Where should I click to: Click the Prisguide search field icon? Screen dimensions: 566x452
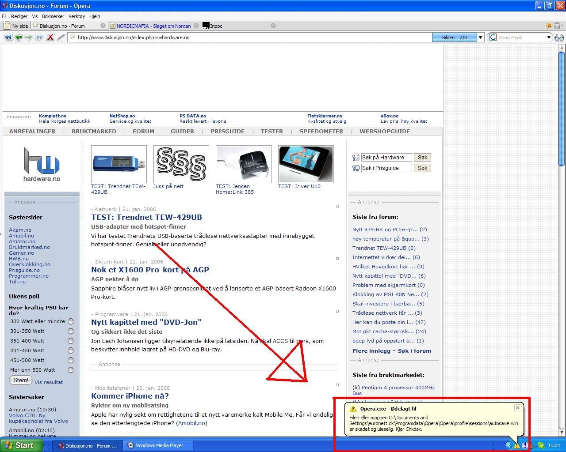(x=356, y=168)
